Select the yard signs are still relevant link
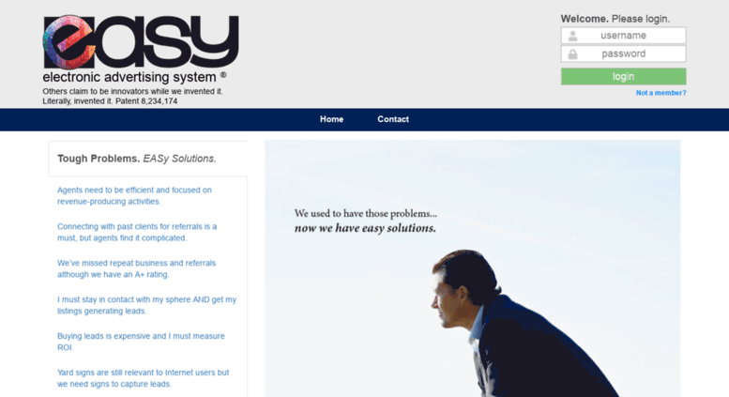The height and width of the screenshot is (397, 729). click(x=144, y=378)
